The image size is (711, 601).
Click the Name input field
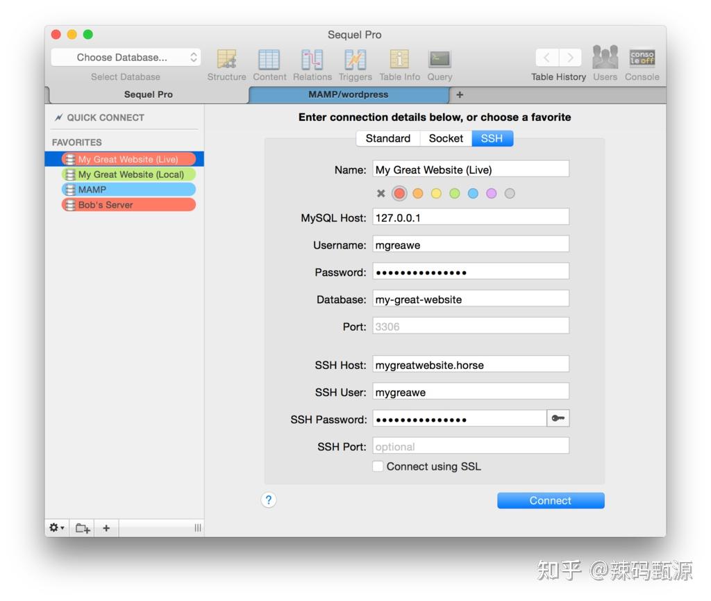click(471, 169)
